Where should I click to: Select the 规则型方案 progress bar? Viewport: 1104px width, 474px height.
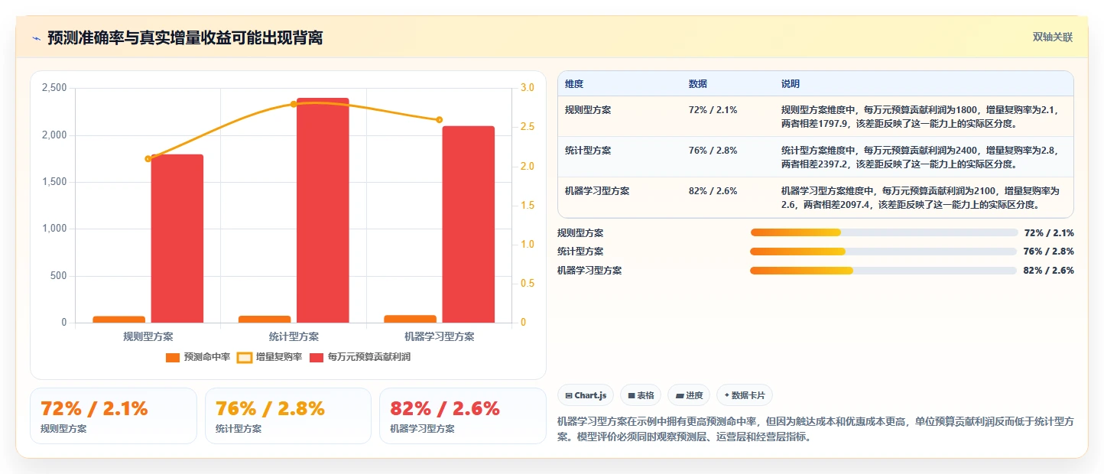(x=883, y=232)
